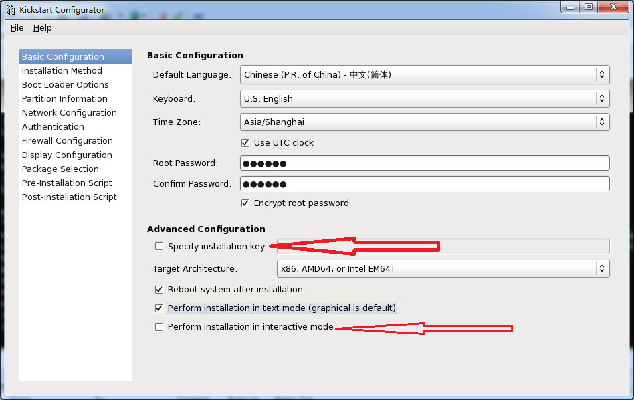Click the Root Password field
The height and width of the screenshot is (400, 634).
[424, 163]
